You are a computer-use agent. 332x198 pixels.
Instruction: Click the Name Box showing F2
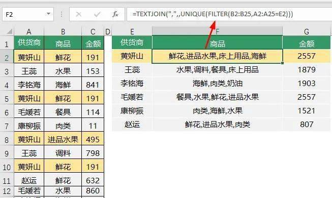tap(28, 14)
